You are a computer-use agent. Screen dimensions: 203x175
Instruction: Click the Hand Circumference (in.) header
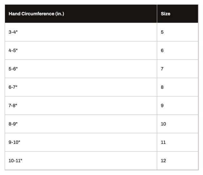click(x=81, y=14)
